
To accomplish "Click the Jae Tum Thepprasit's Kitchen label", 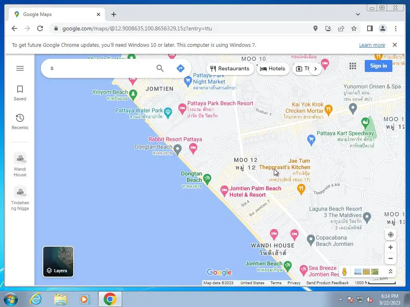I will point(285,164).
